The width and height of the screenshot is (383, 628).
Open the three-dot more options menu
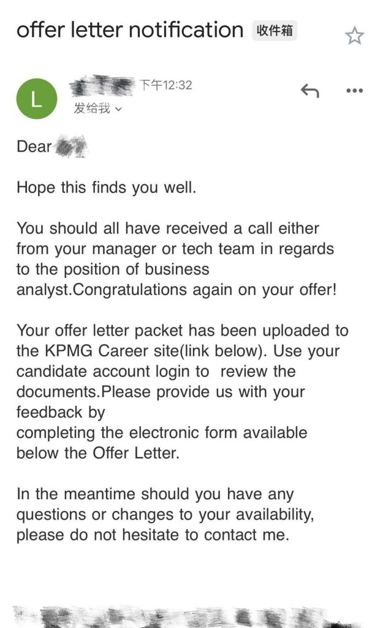354,91
